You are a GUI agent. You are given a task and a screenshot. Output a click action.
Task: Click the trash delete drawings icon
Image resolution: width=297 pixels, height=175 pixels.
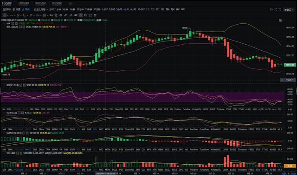(x=95, y=15)
